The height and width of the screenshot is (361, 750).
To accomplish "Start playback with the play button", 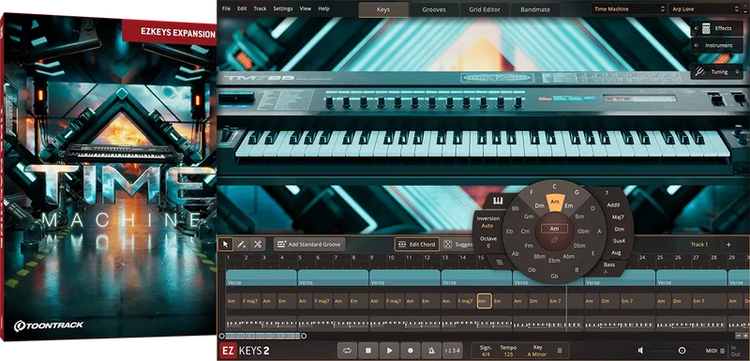I will 389,351.
